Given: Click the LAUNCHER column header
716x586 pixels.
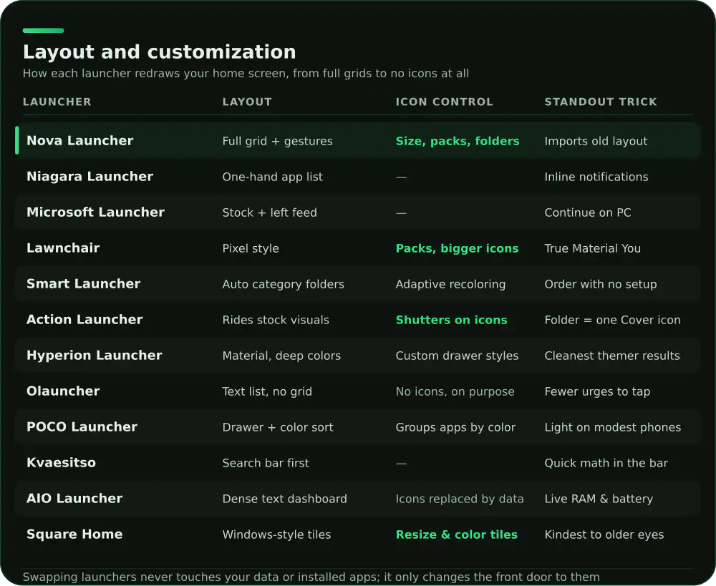Looking at the screenshot, I should (x=57, y=102).
